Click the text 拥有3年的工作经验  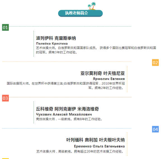(63, 52)
